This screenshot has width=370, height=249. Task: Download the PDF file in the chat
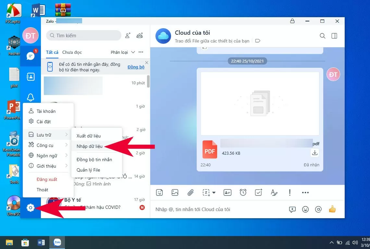(314, 152)
